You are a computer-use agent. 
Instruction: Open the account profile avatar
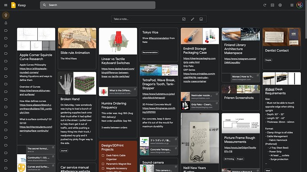(299, 5)
